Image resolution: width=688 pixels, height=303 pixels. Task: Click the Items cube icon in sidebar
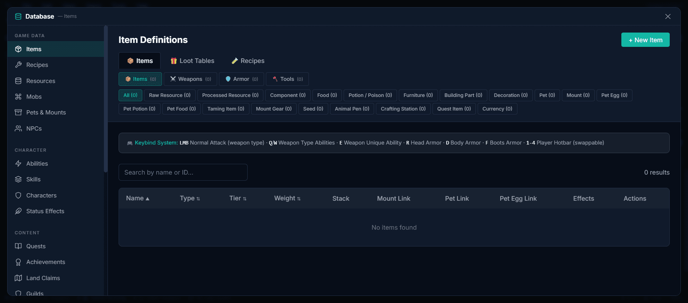(18, 49)
